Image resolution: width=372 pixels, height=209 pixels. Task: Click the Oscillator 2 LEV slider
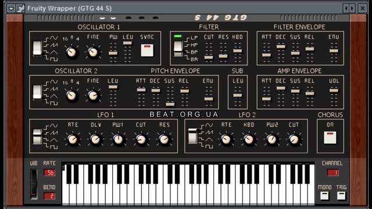coord(113,87)
